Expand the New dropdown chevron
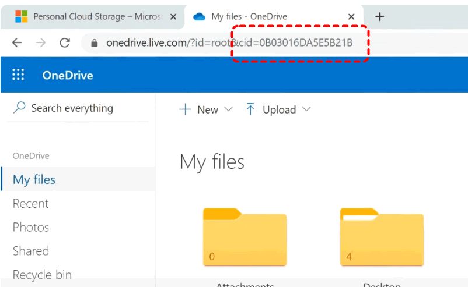468x287 pixels. pos(228,109)
